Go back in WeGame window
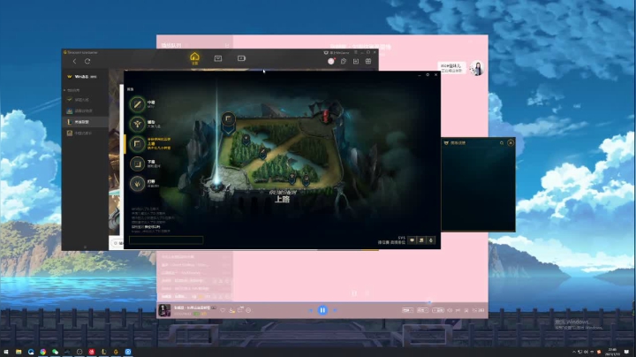Viewport: 636px width, 357px height. pos(74,61)
